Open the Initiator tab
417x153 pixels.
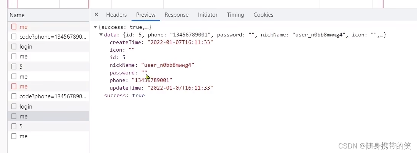coord(207,15)
